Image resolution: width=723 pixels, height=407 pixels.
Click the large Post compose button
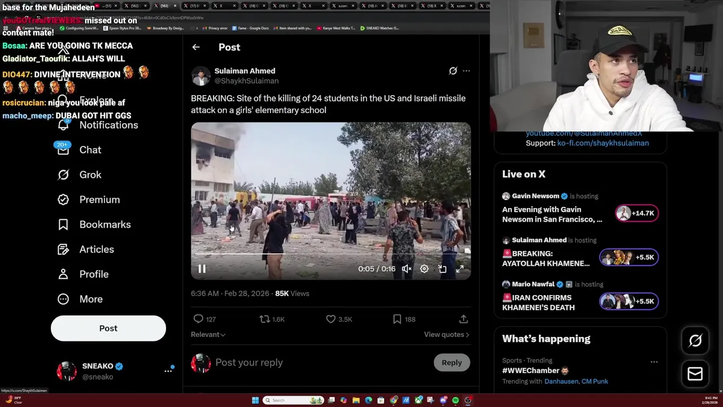point(108,328)
